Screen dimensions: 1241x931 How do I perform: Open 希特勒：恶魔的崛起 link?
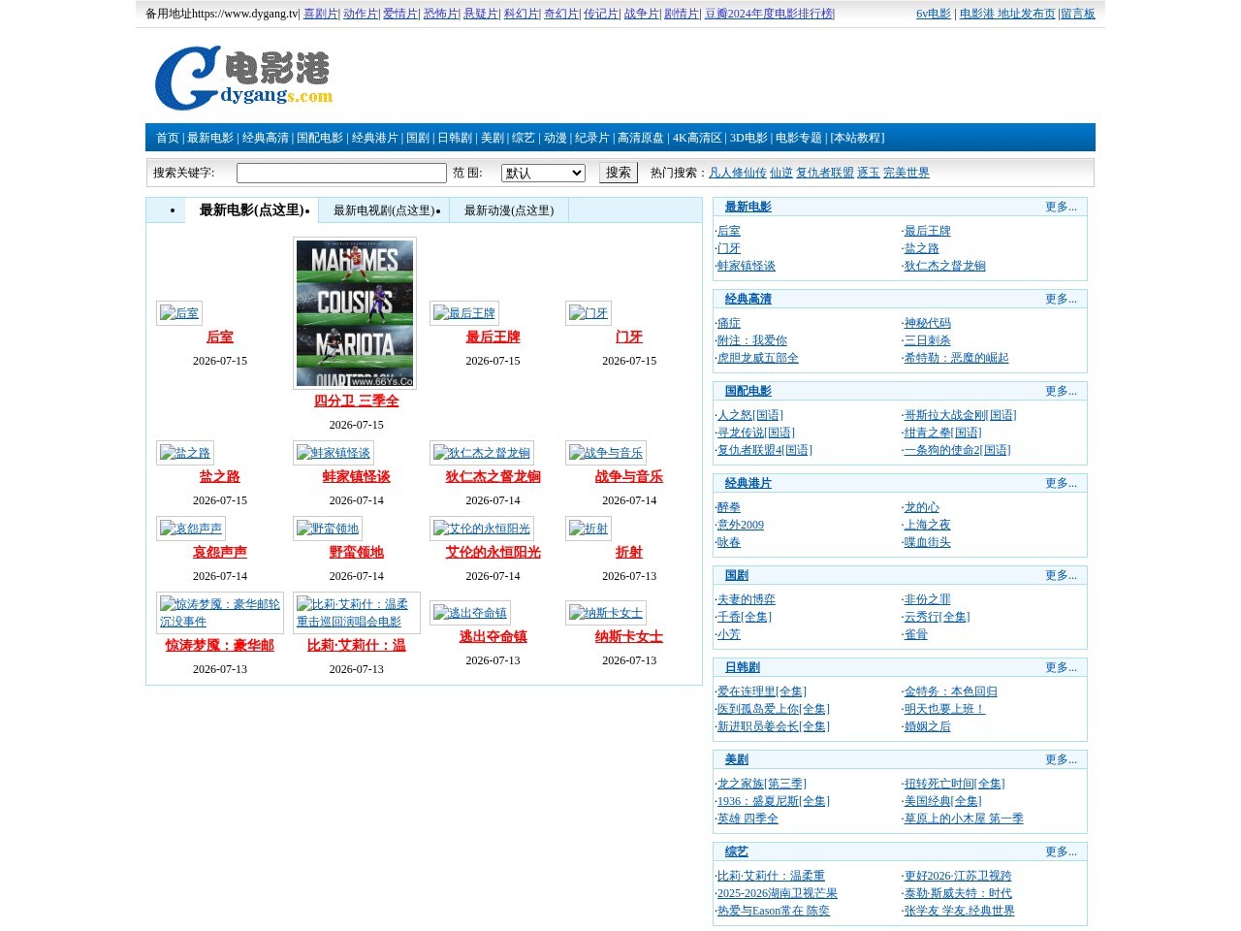click(x=956, y=358)
